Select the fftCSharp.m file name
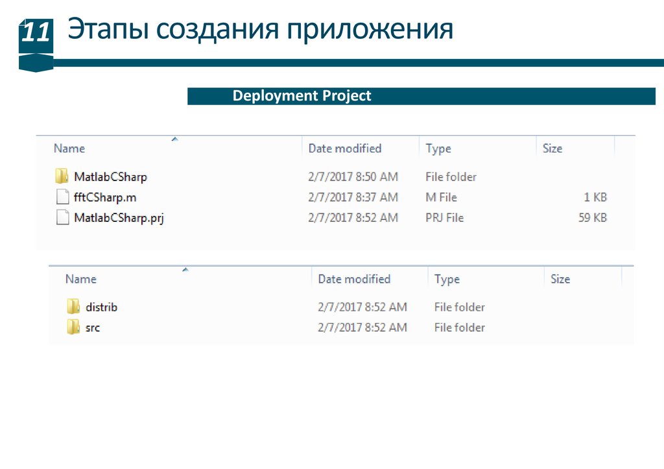 tap(105, 197)
